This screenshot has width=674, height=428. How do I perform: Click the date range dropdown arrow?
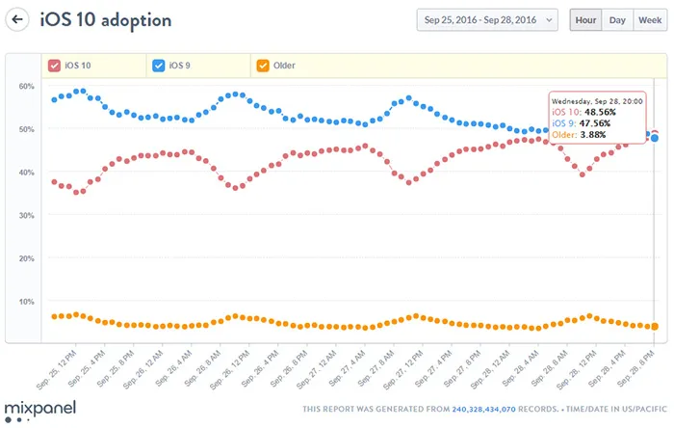[549, 19]
